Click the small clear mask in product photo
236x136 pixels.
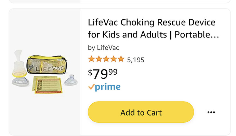tap(71, 80)
